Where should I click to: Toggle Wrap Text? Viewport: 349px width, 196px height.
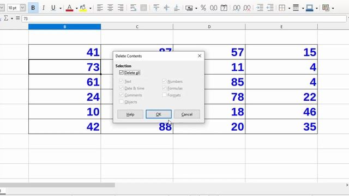pyautogui.click(x=133, y=8)
